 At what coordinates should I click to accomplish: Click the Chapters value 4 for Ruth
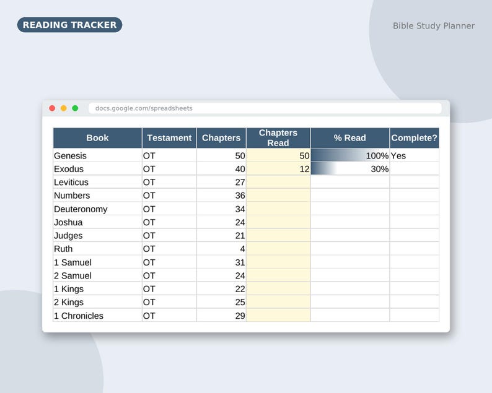221,249
